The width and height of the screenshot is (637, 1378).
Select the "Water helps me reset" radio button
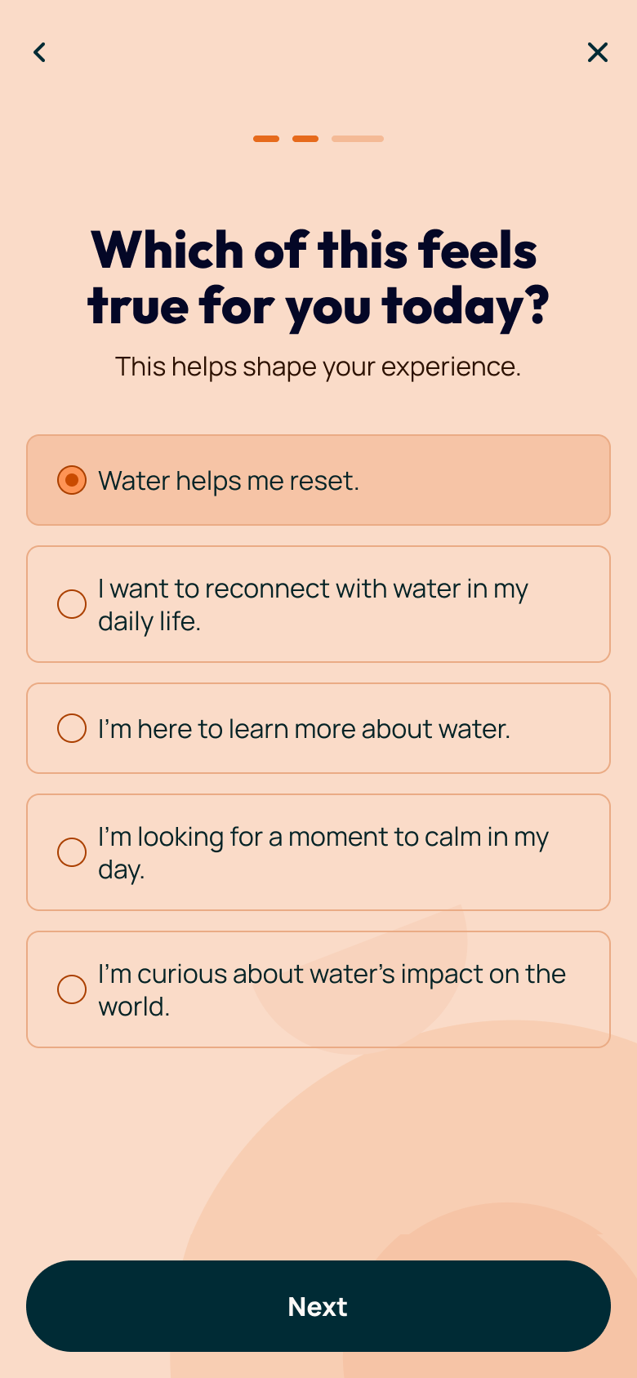point(72,480)
